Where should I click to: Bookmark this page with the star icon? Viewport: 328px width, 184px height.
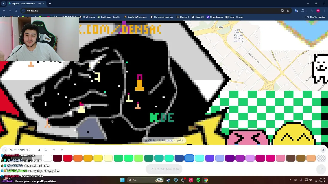click(288, 11)
